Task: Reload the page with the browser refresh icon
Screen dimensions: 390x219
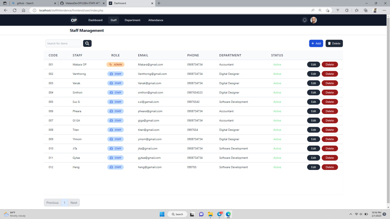Action: (14, 10)
